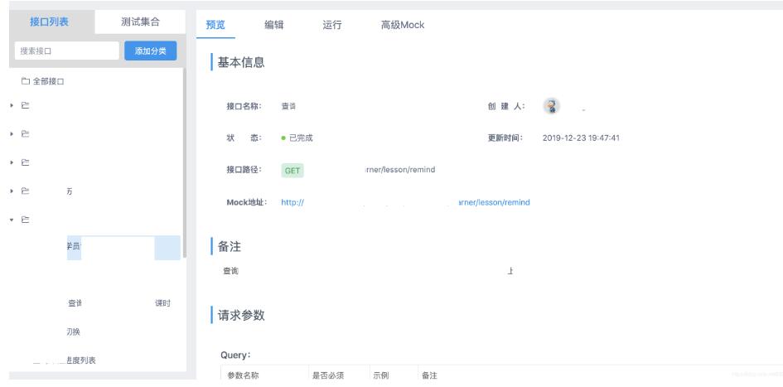Click the 添加分类 button

point(150,51)
